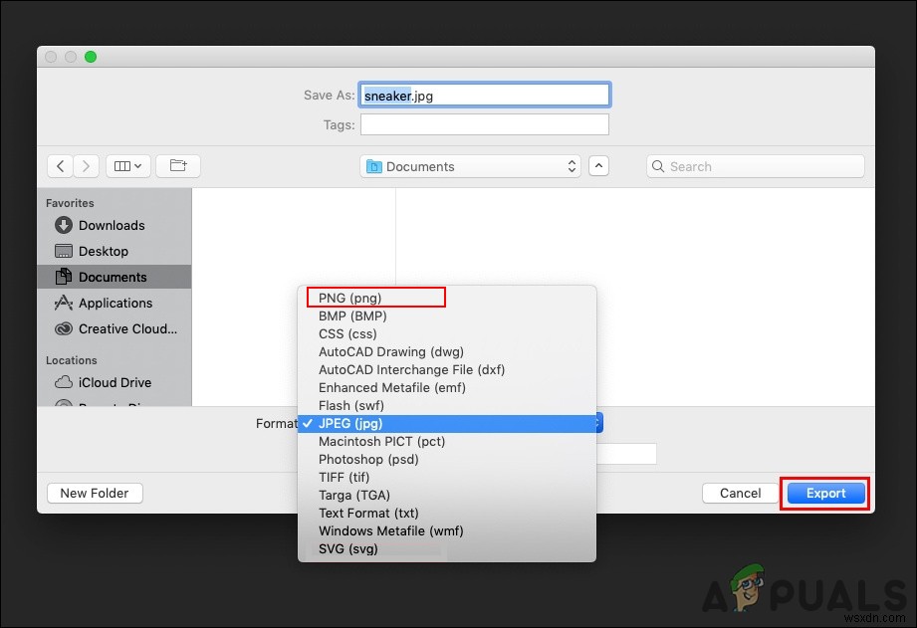The width and height of the screenshot is (917, 628).
Task: Choose Flash (swf) format
Action: [447, 405]
